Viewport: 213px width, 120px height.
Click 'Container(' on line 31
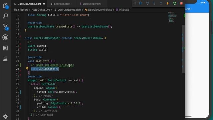(51, 100)
